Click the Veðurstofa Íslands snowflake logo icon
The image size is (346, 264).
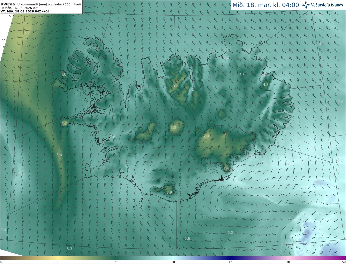(x=306, y=5)
